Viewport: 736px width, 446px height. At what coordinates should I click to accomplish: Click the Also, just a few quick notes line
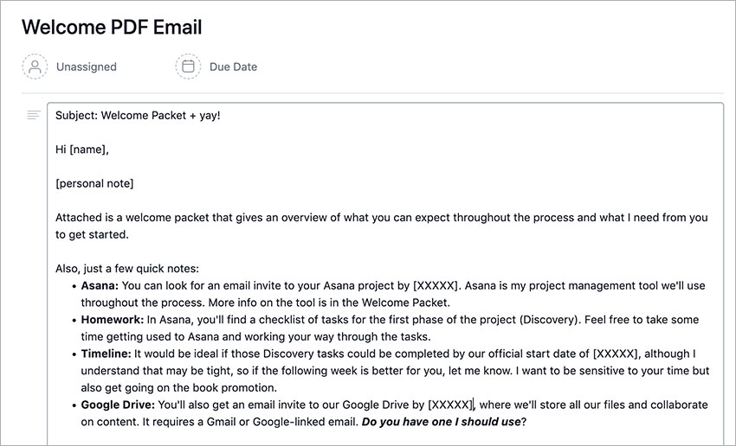point(127,269)
